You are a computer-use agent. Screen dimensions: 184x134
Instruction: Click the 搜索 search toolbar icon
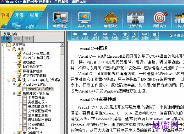point(115,36)
